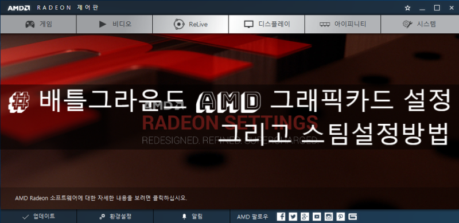The height and width of the screenshot is (223, 459).
Task: Click the 업데이트 (Updates) button
Action: [x=38, y=217]
